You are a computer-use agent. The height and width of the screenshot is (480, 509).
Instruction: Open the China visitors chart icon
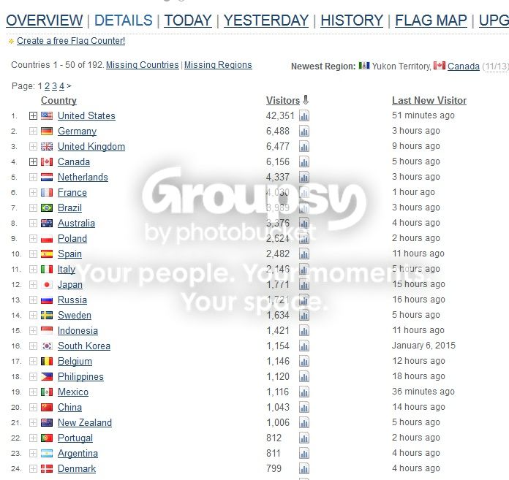click(x=304, y=408)
